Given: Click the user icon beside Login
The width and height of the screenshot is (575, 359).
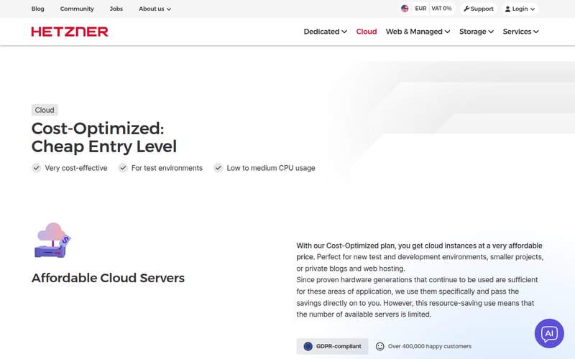Looking at the screenshot, I should tap(507, 9).
